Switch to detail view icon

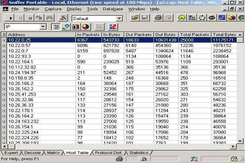coord(66,27)
